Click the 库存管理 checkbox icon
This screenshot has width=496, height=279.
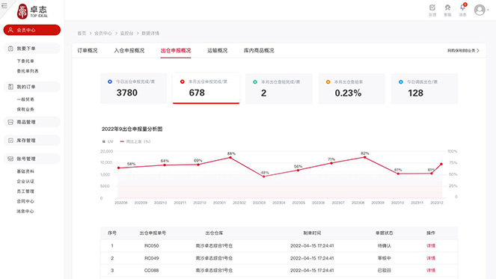pyautogui.click(x=10, y=141)
